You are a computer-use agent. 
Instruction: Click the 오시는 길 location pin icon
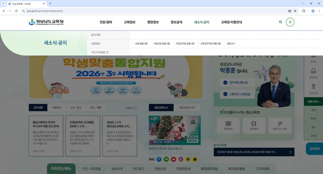(313, 89)
